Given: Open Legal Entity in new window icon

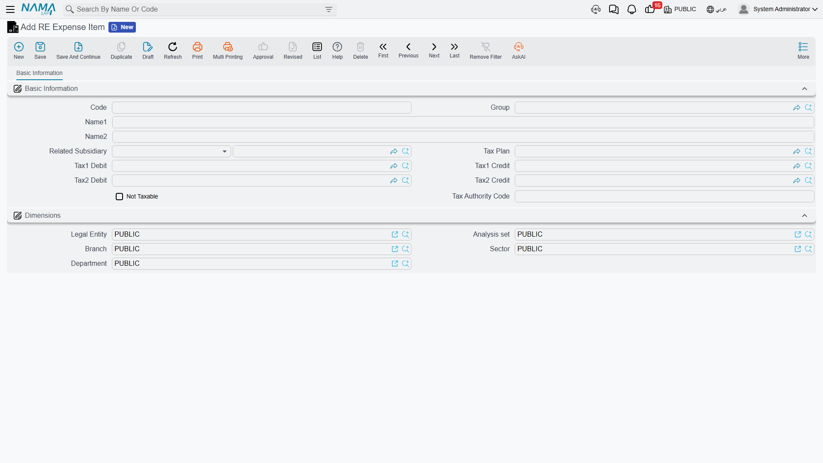Looking at the screenshot, I should point(395,235).
